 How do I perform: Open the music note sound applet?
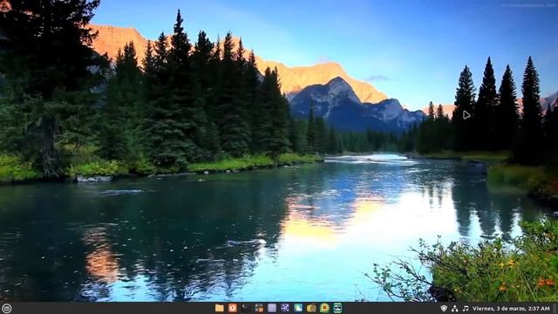click(466, 308)
